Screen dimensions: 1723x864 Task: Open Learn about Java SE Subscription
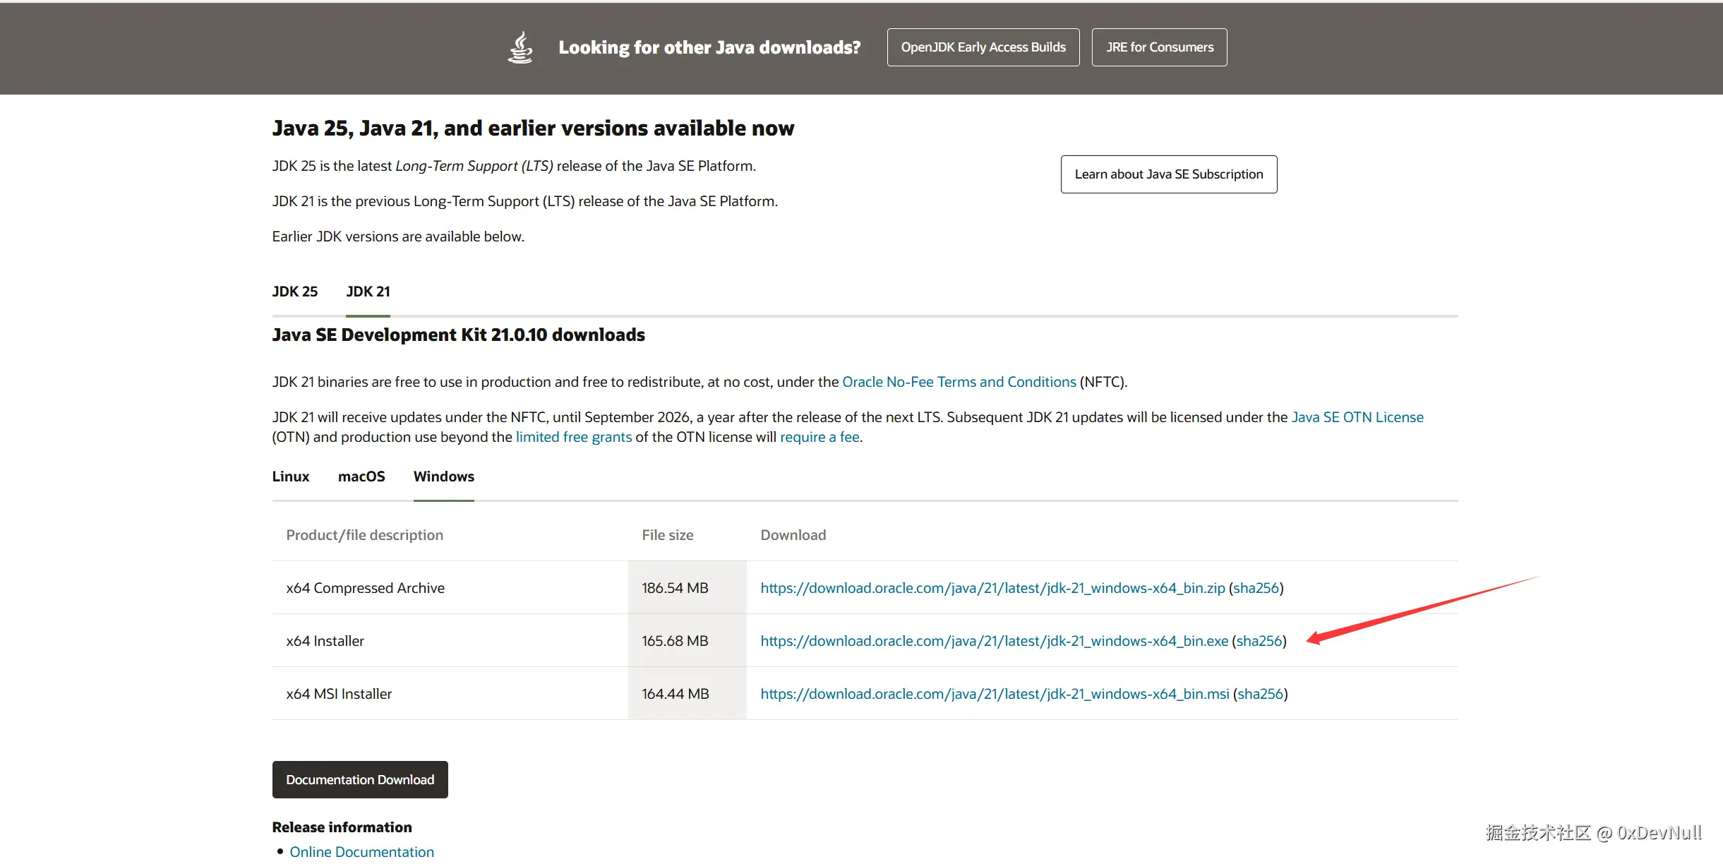click(1168, 174)
